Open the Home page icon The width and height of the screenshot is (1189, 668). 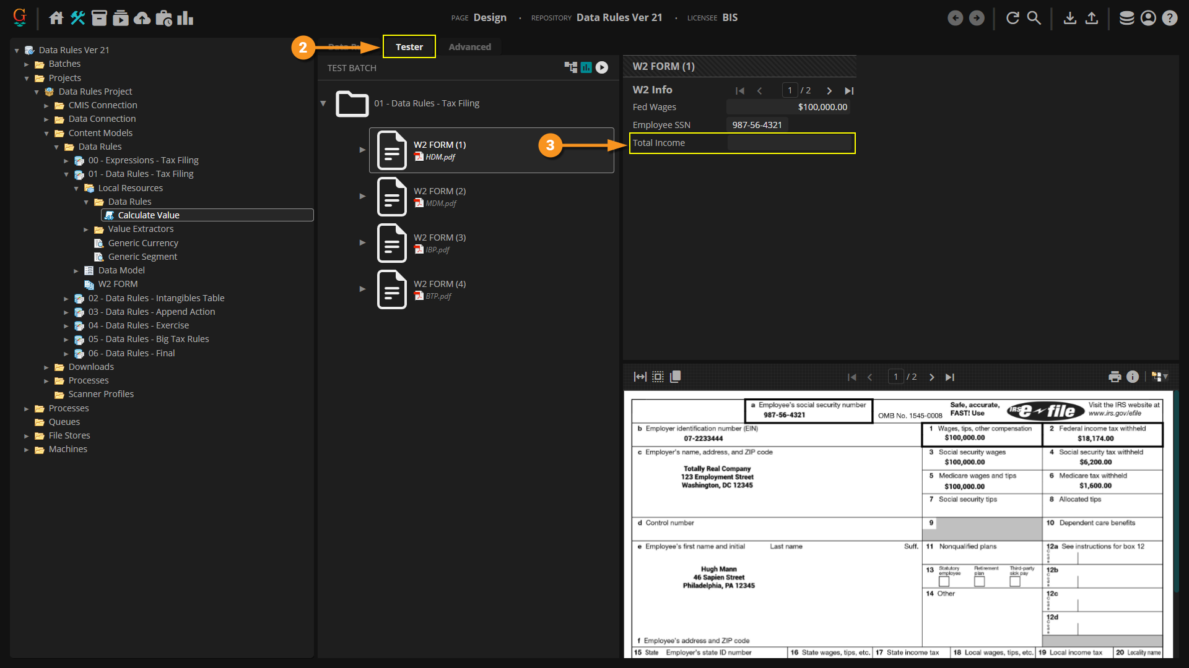tap(56, 18)
